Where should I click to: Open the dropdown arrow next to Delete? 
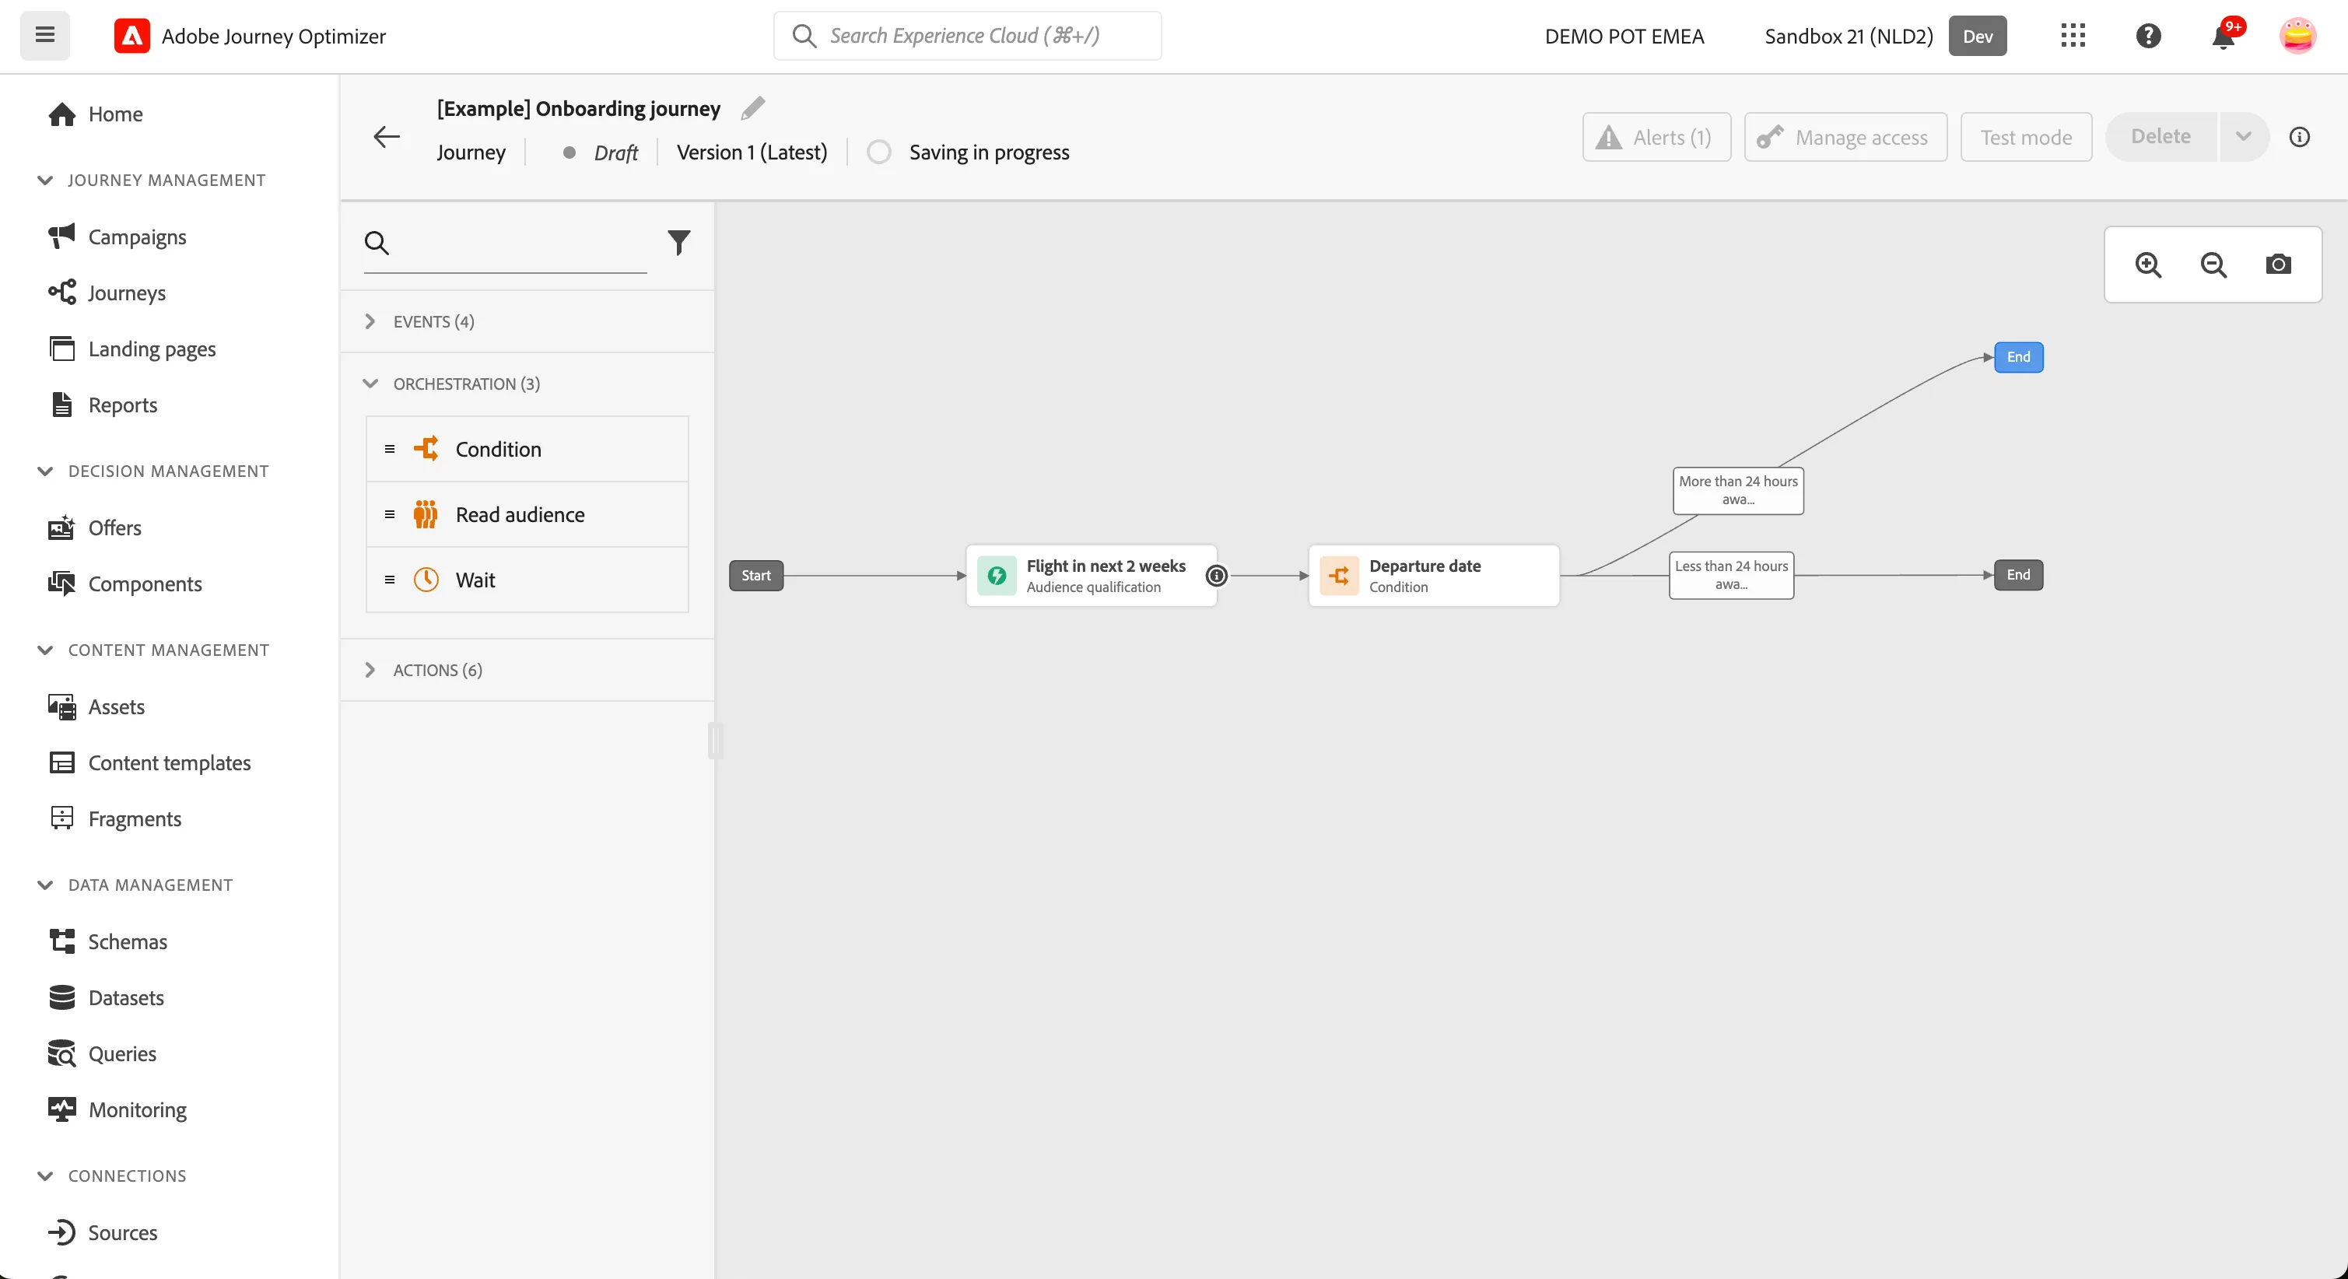(2243, 137)
